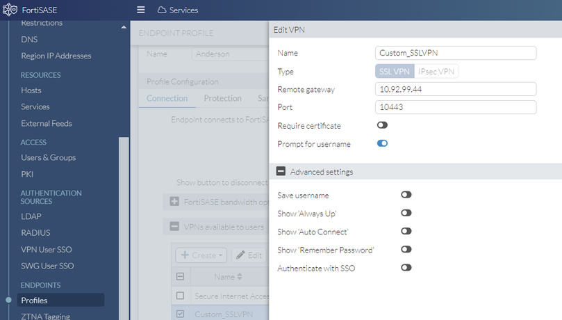This screenshot has height=320, width=562.
Task: Collapse Advanced settings minus icon
Action: tap(281, 172)
